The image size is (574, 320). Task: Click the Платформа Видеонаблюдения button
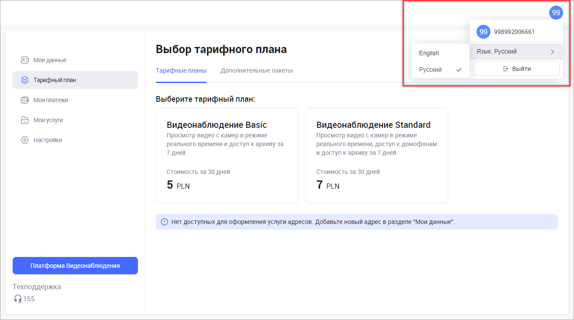click(75, 266)
